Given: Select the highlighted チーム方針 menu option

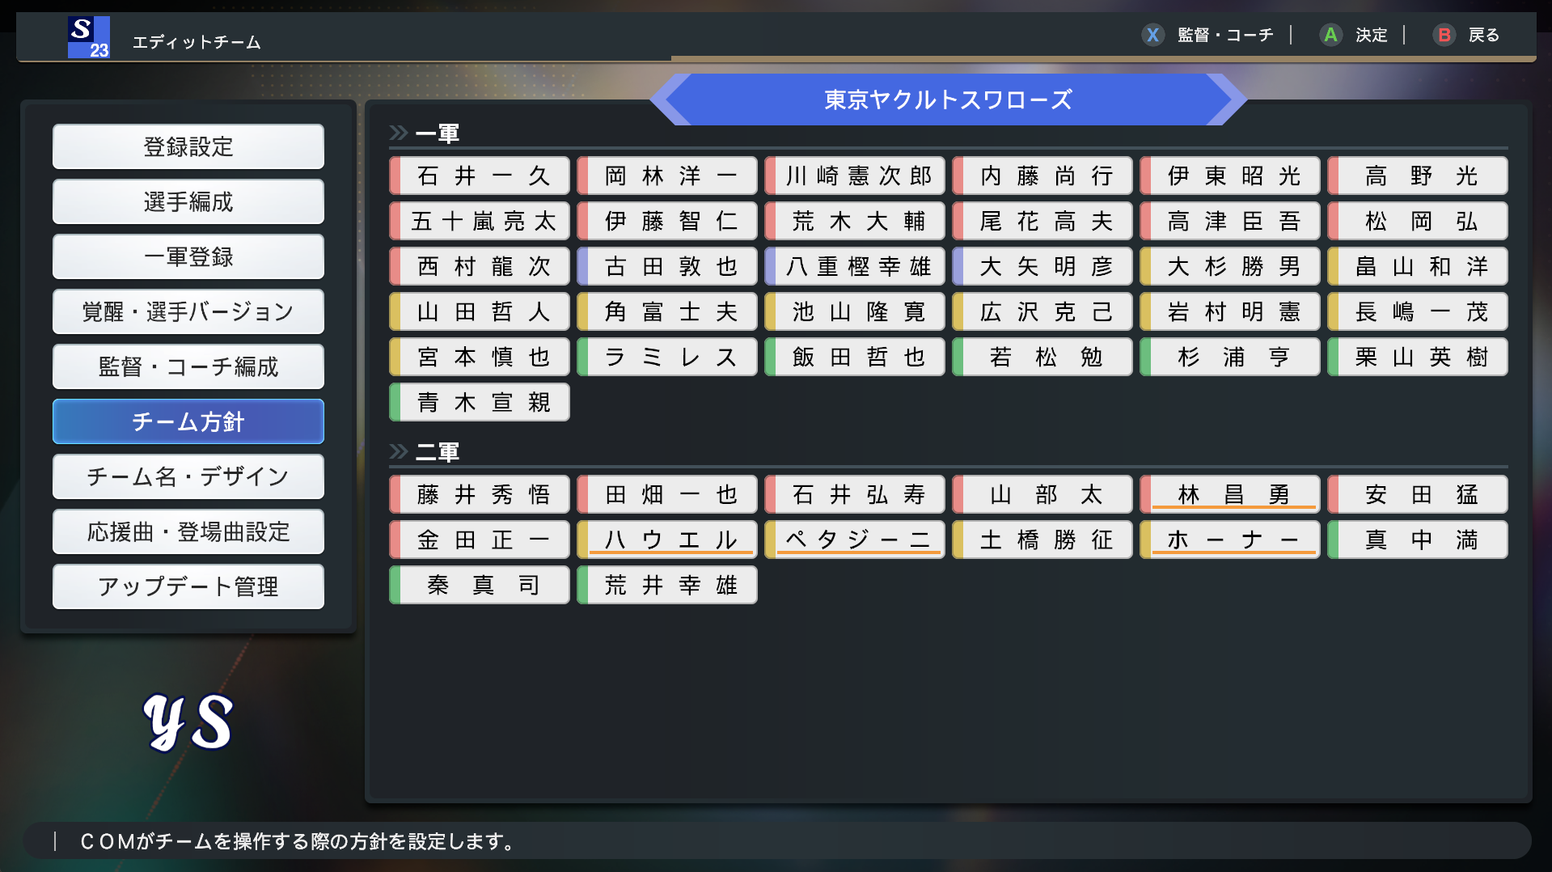Looking at the screenshot, I should point(188,421).
